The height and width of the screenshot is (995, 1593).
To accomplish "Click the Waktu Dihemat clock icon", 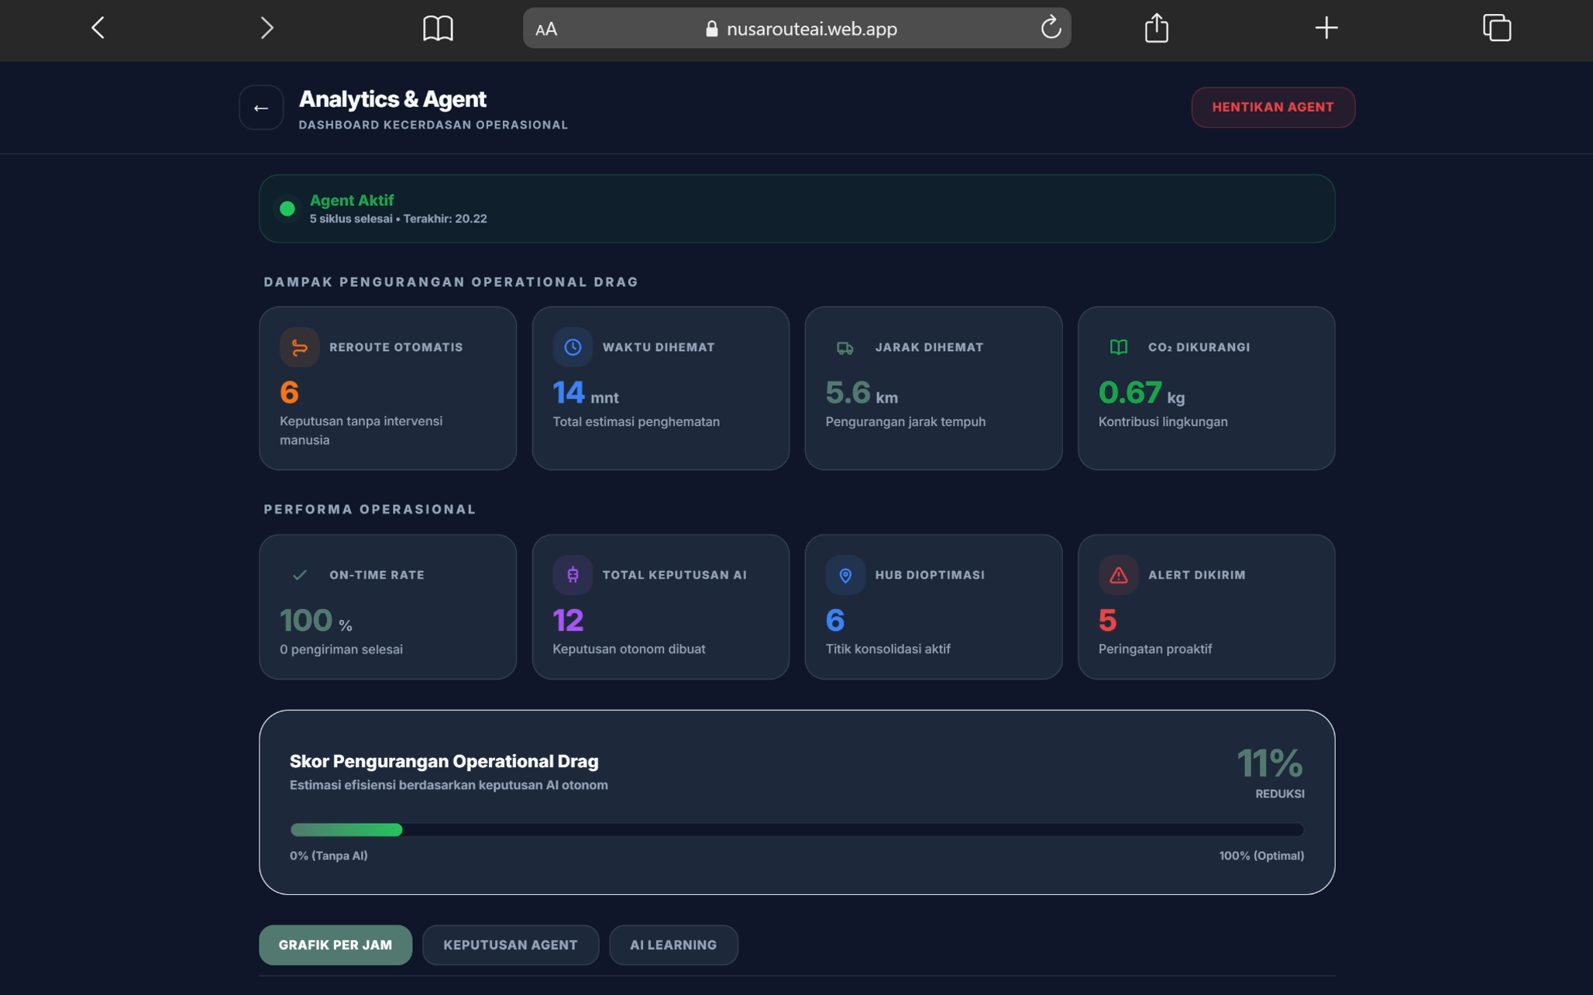I will click(573, 347).
